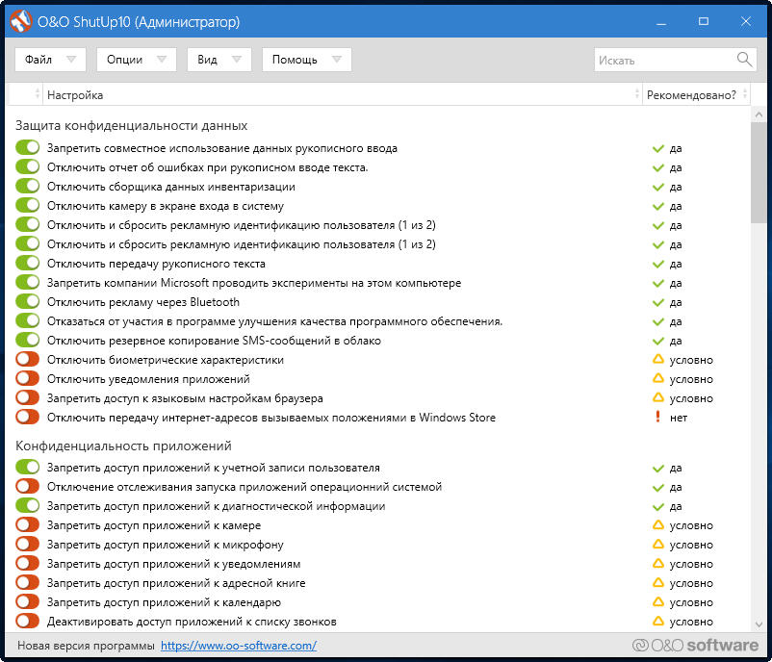Click warning triangle for 'Запретить доступ приложений к адресной книге'
Screen dimensions: 772x662
(657, 582)
